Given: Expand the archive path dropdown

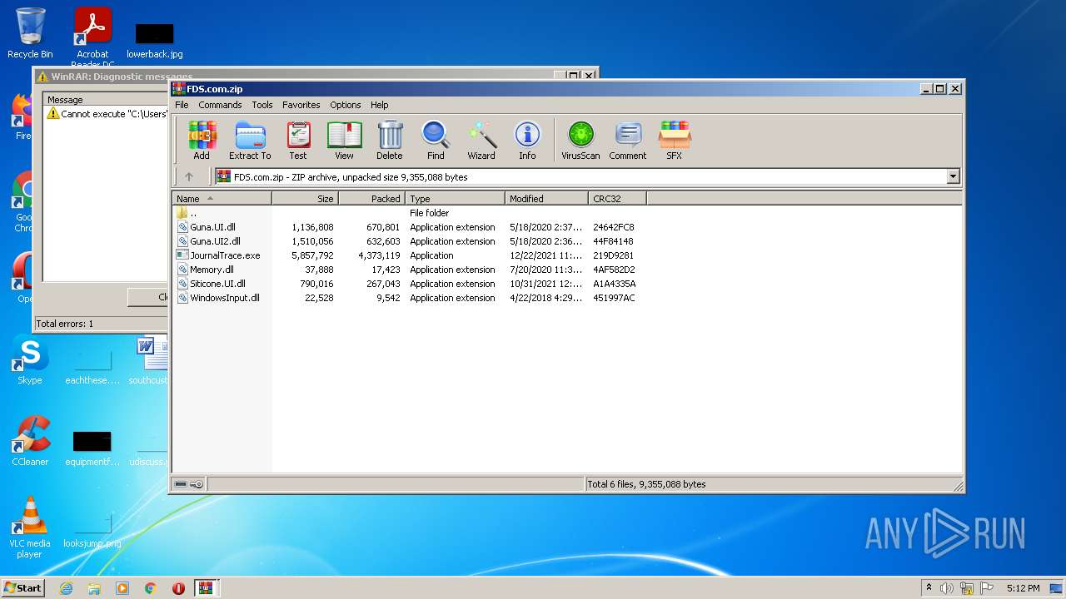Looking at the screenshot, I should tap(953, 176).
